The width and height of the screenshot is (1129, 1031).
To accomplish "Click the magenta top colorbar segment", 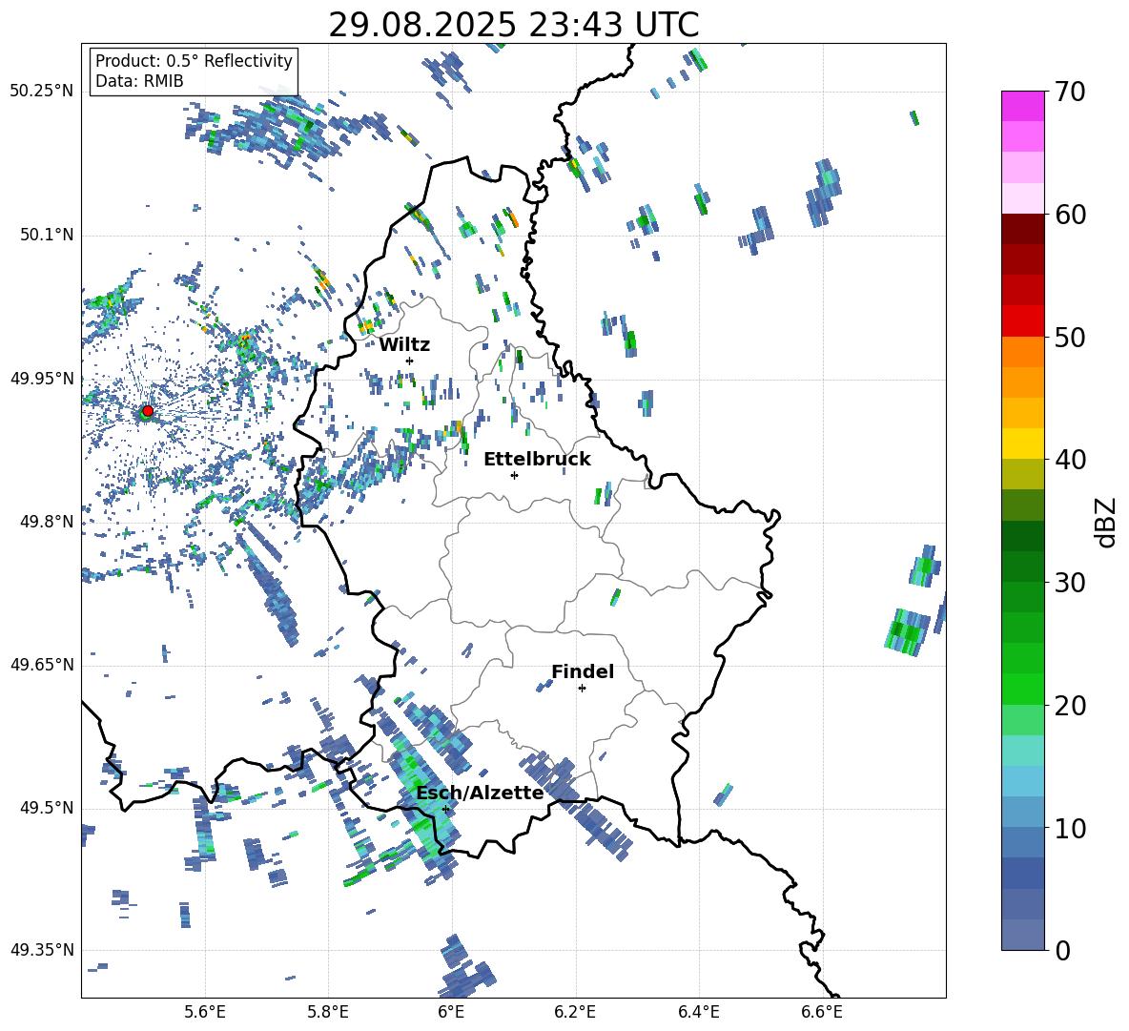I will click(1022, 106).
